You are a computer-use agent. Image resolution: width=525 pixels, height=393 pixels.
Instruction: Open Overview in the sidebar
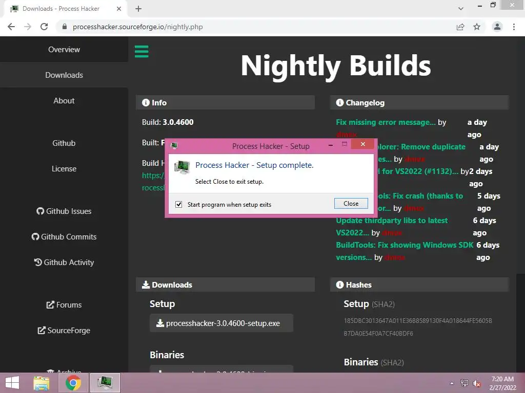click(64, 50)
